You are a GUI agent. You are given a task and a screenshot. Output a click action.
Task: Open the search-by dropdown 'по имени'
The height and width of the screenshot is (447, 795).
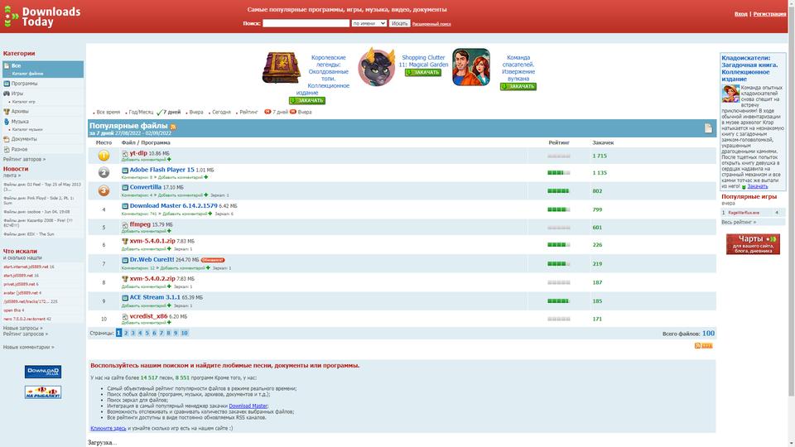369,23
